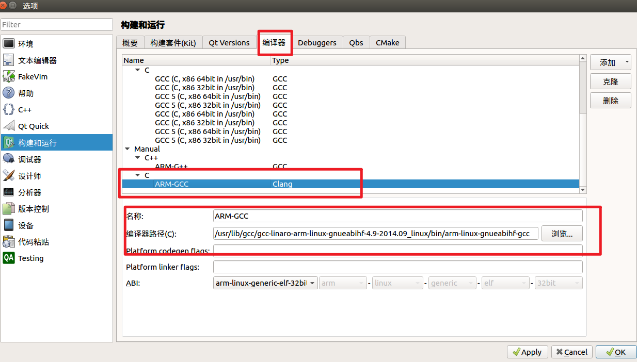Open the disabled arm architecture dropdown
This screenshot has width=637, height=362.
coord(343,283)
